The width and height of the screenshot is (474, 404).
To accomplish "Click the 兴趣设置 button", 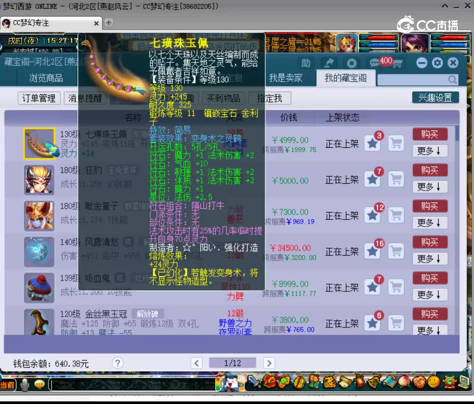I will 435,98.
